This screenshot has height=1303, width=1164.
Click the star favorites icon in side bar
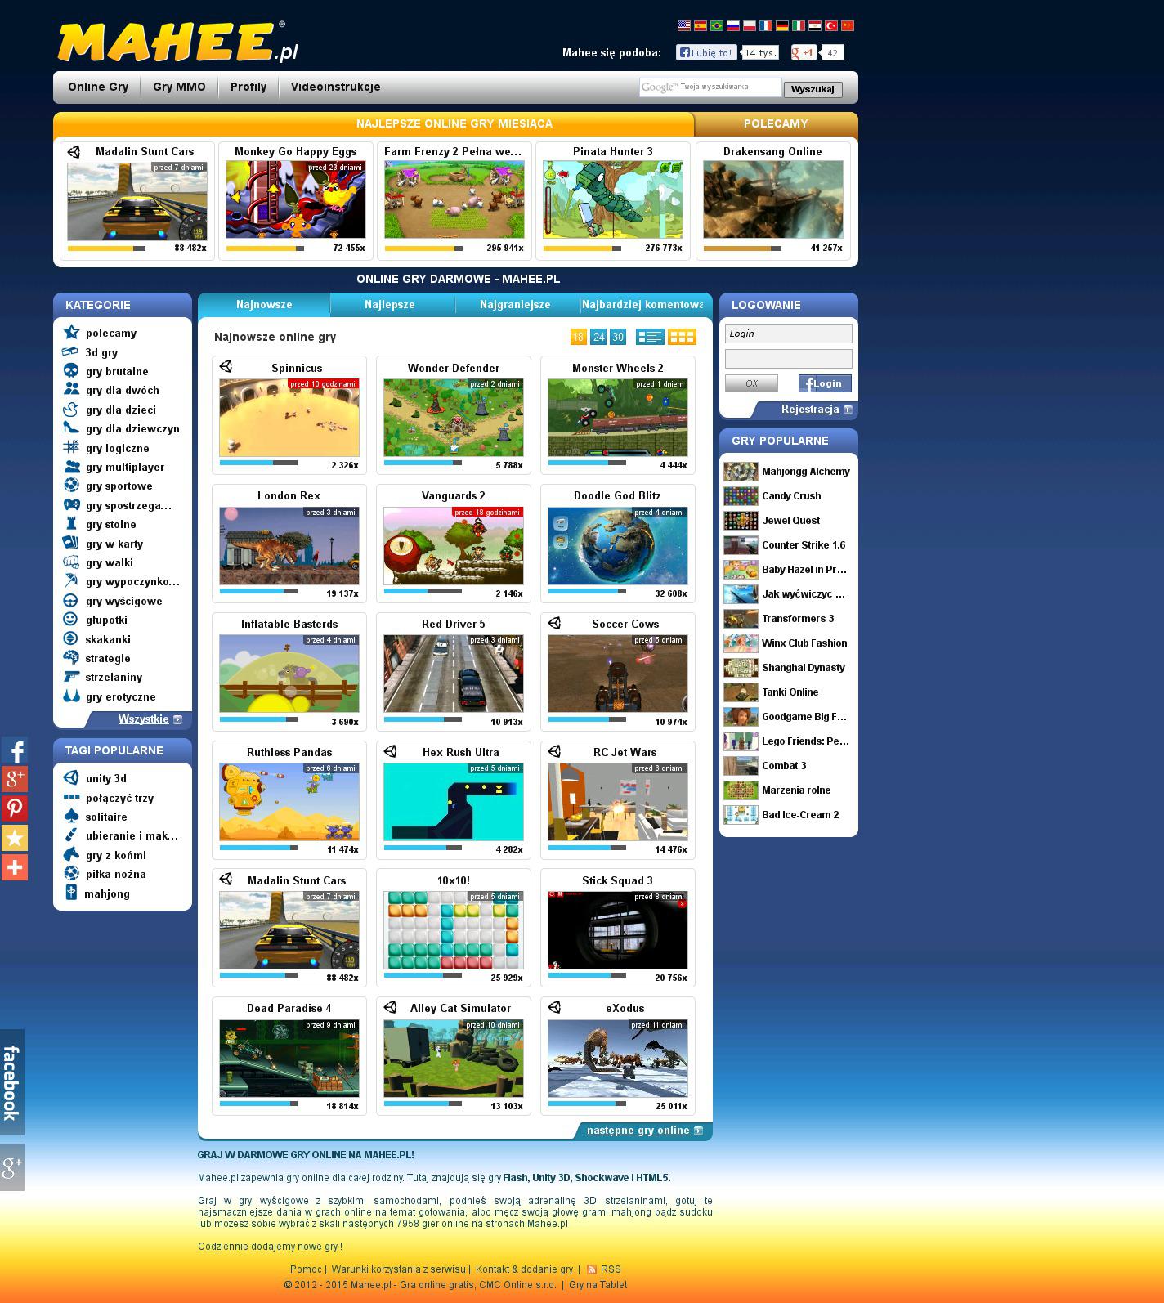coord(14,838)
